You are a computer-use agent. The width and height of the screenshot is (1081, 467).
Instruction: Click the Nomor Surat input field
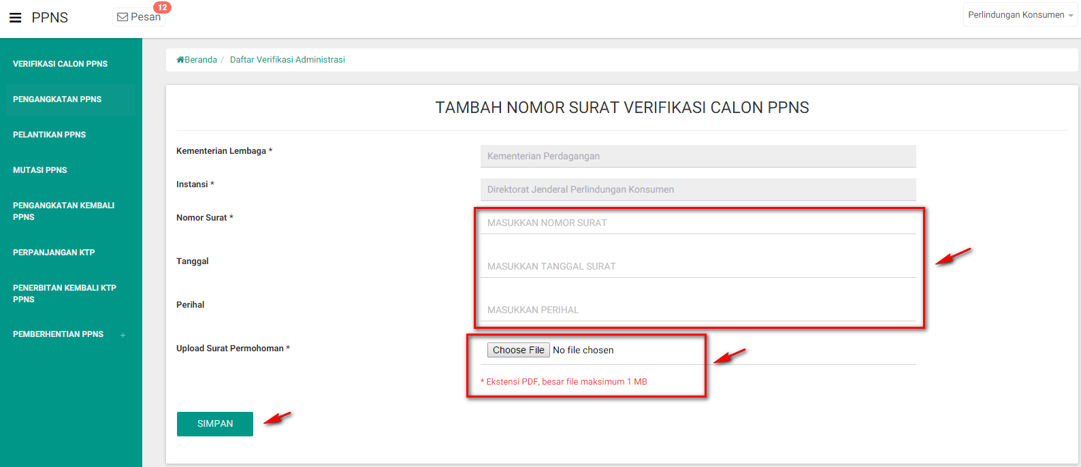[x=698, y=223]
